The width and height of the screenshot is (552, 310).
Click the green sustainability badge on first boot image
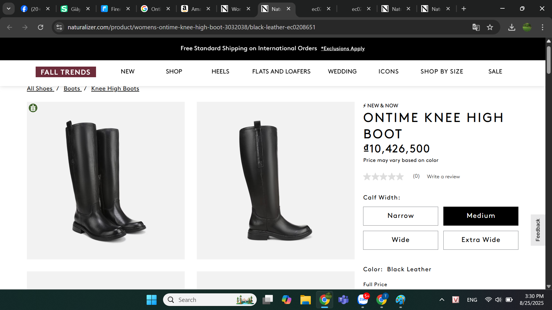(x=33, y=108)
